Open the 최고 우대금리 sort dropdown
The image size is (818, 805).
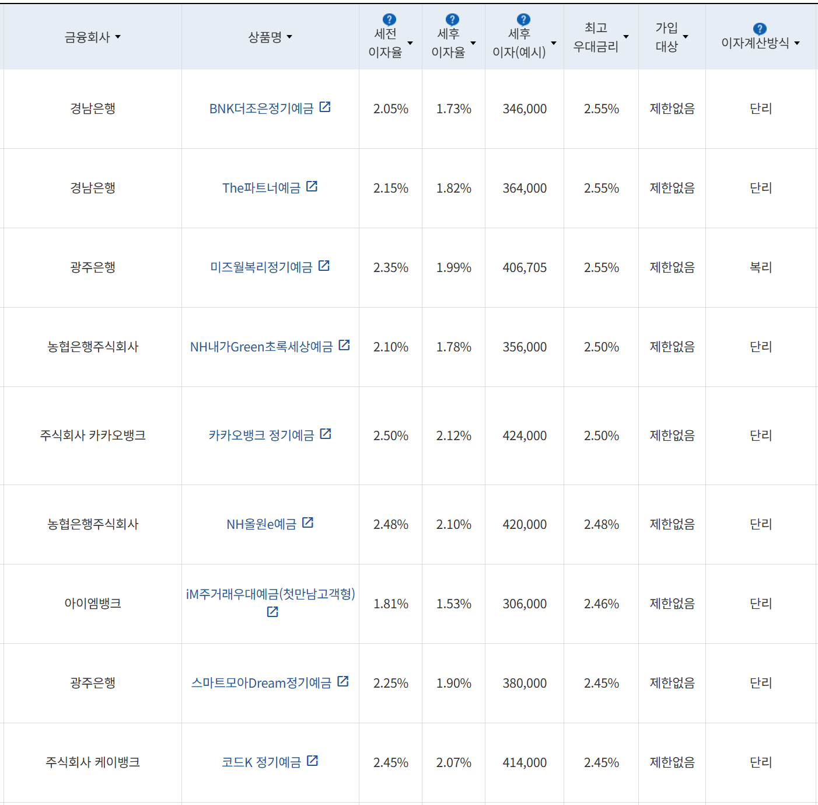click(x=627, y=37)
